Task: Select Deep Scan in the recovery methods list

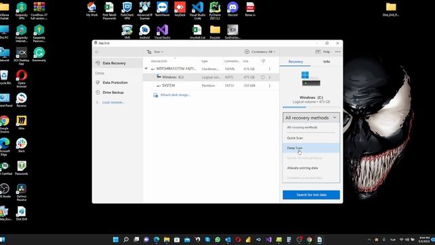Action: pos(311,148)
